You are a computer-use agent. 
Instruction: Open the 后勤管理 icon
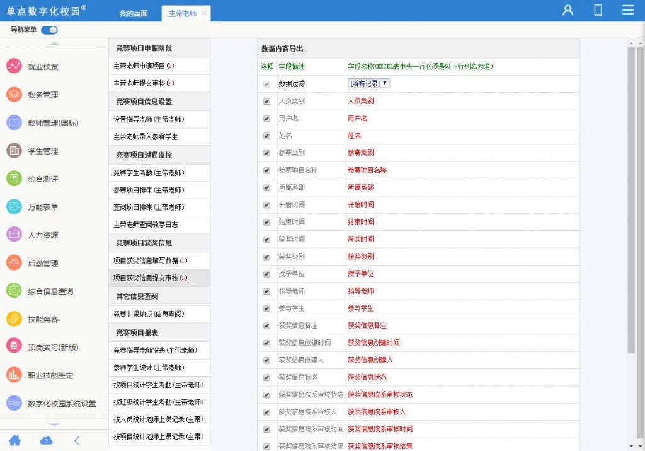14,263
